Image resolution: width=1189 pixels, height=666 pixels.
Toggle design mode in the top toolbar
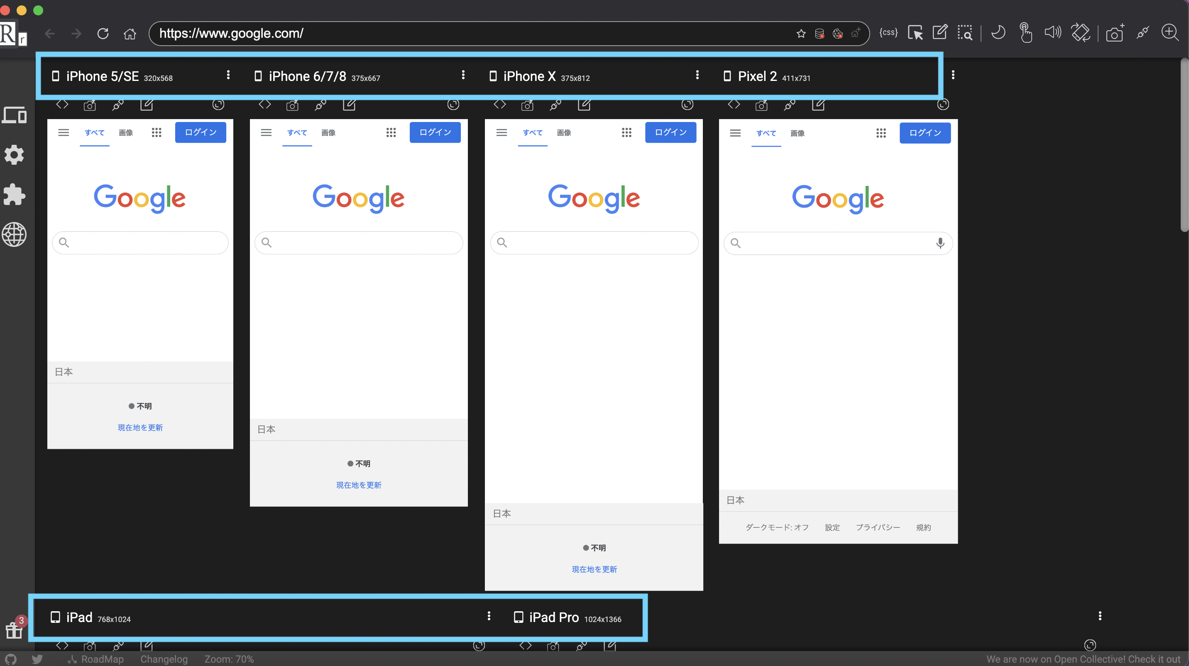click(940, 32)
